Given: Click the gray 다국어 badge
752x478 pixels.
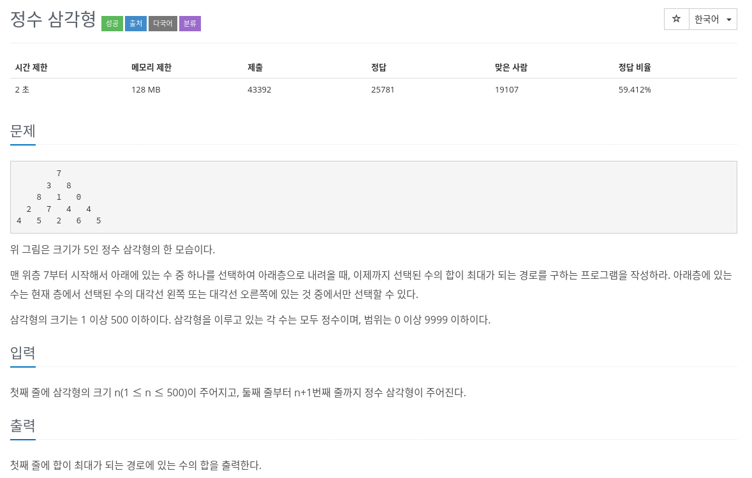Looking at the screenshot, I should coord(163,24).
